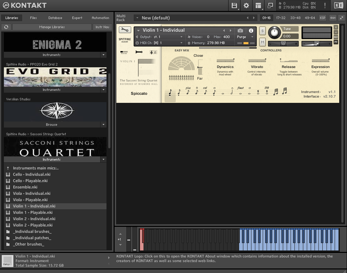Mute the Violin 1 instrument

262,42
